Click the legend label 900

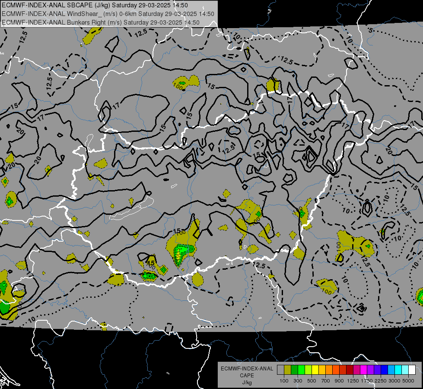click(x=339, y=381)
